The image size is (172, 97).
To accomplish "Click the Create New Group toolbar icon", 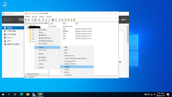I will point(63,20).
